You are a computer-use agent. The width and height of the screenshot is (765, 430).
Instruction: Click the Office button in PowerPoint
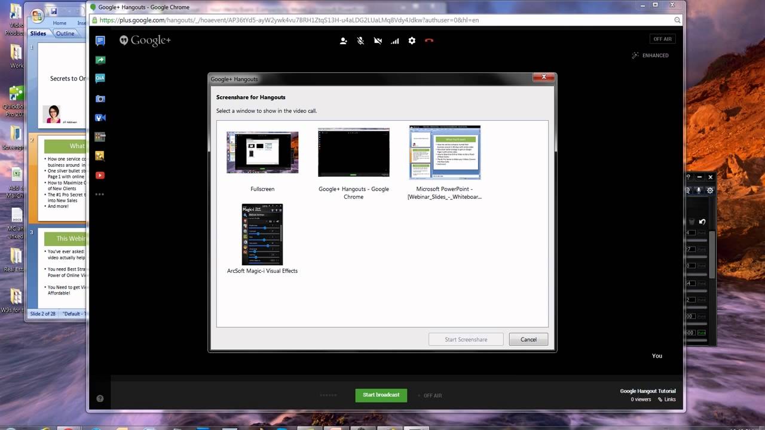(36, 16)
